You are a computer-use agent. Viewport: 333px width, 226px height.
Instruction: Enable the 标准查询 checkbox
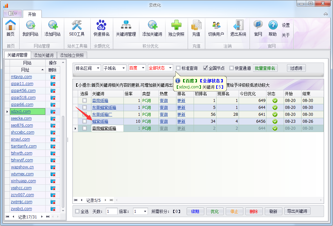(178, 68)
